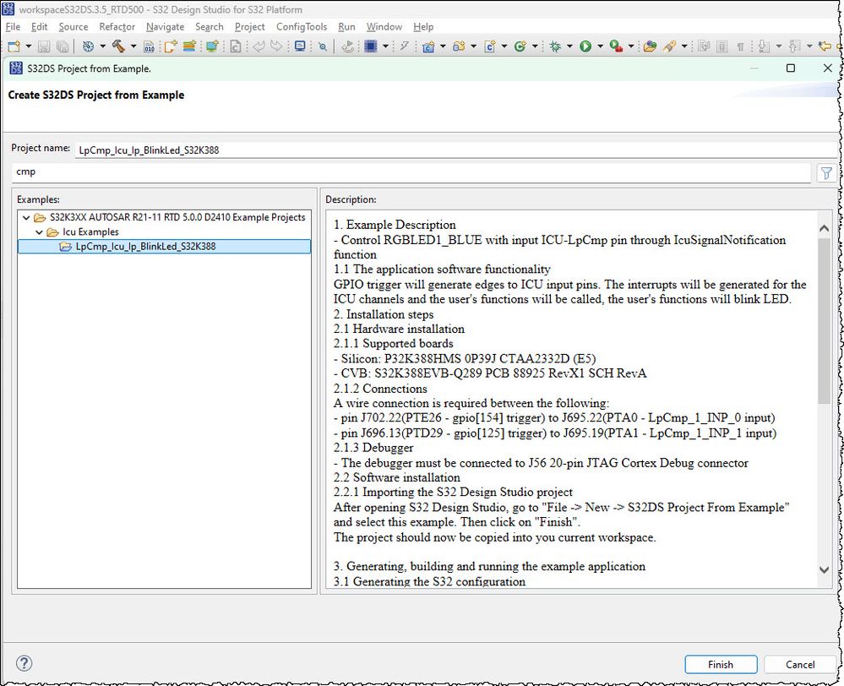
Task: Click the new C project icon
Action: point(428,46)
